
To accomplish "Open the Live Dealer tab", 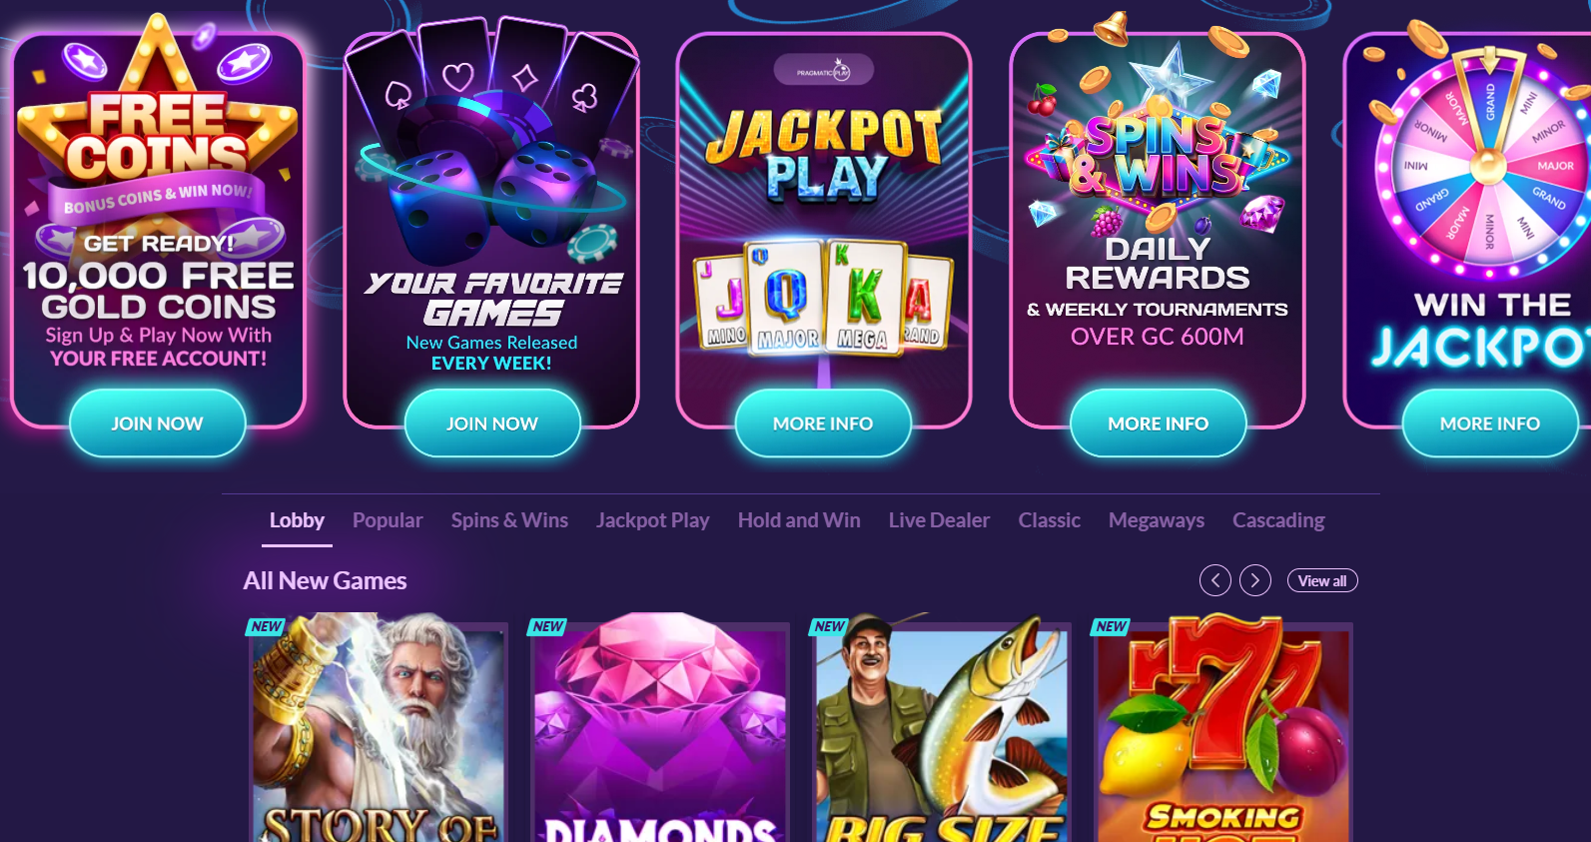I will pos(939,520).
